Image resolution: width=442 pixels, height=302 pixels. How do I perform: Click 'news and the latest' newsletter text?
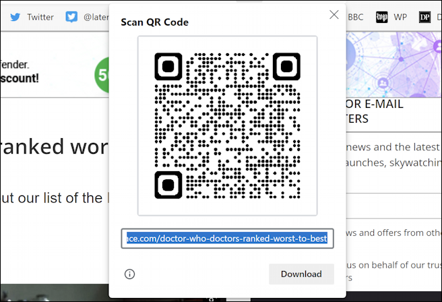tap(393, 147)
